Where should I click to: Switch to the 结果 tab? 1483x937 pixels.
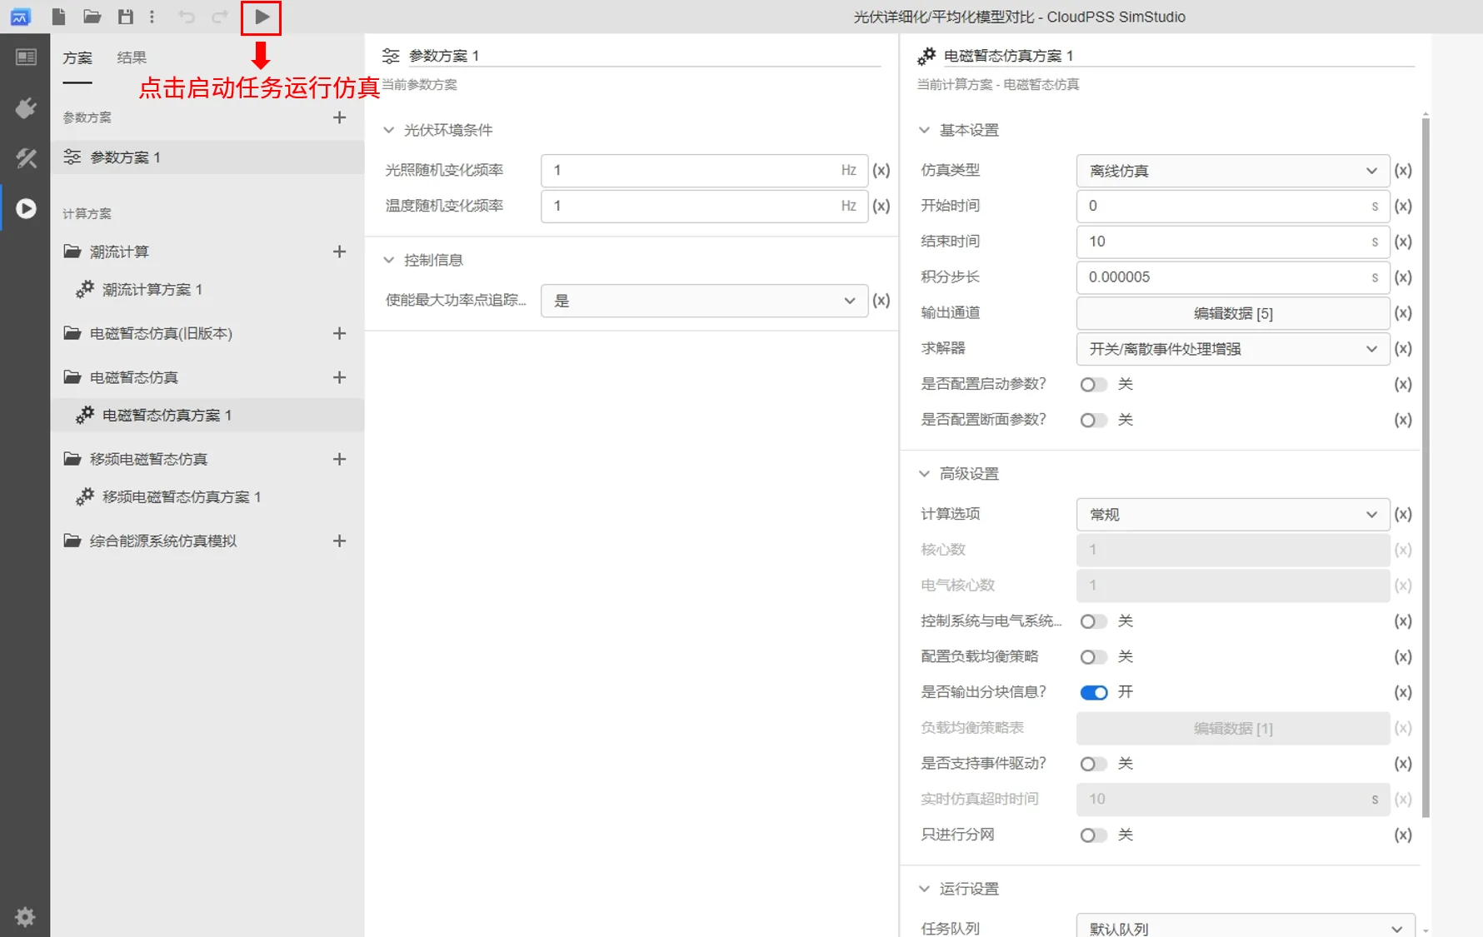132,57
